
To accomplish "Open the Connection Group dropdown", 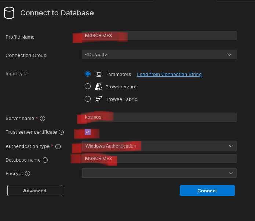I will tap(159, 54).
